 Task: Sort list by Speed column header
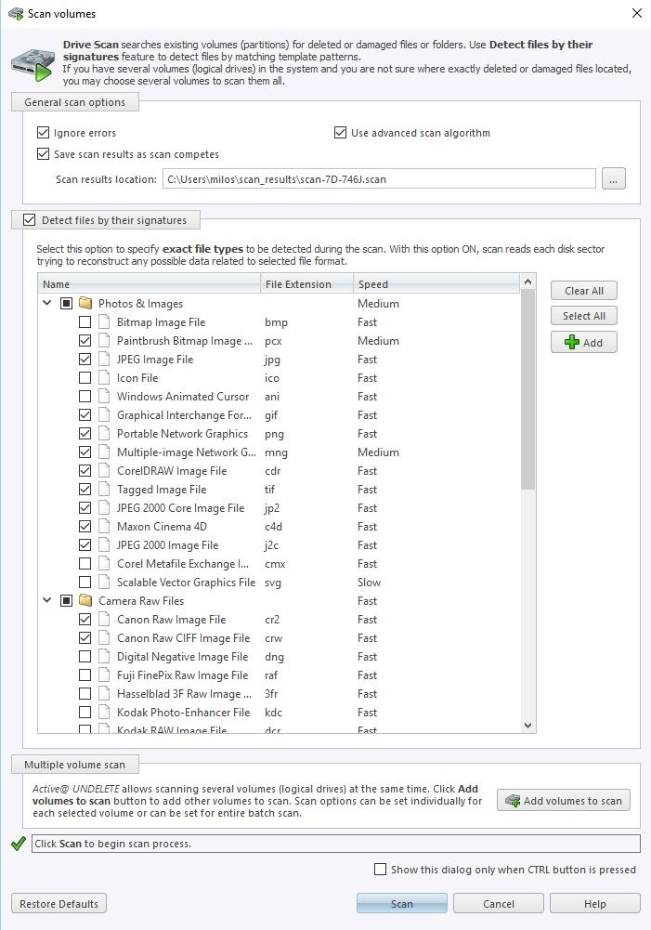(436, 284)
